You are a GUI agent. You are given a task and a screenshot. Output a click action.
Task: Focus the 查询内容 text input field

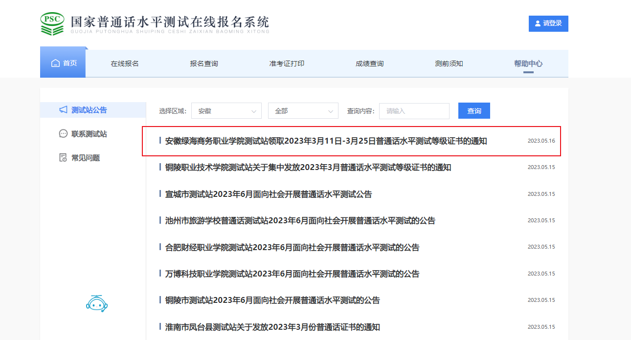[x=414, y=111]
